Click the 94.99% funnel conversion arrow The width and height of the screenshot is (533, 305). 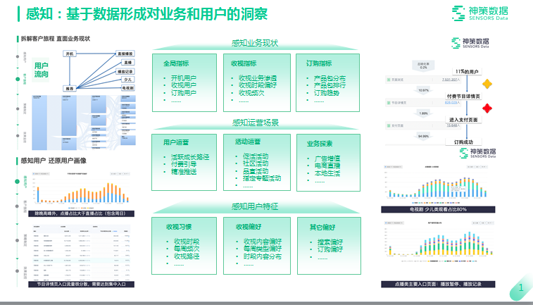pos(424,137)
